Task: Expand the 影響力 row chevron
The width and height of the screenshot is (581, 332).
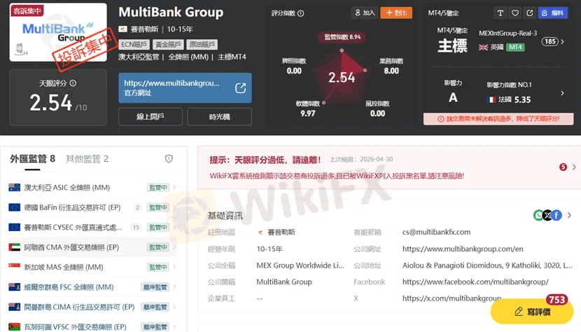Action: [563, 93]
